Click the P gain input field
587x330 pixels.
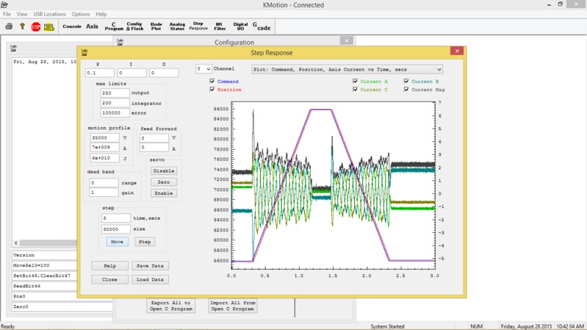click(x=99, y=73)
